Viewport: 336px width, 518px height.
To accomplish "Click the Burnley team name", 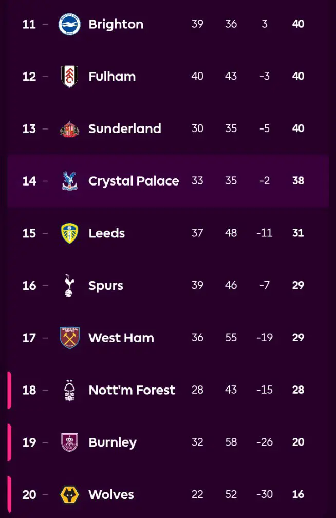I will pos(113,442).
